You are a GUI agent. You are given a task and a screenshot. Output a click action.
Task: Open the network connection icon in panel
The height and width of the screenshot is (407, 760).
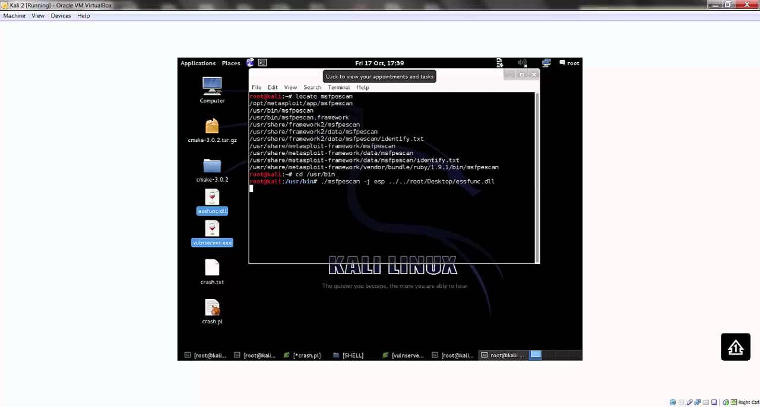point(546,63)
